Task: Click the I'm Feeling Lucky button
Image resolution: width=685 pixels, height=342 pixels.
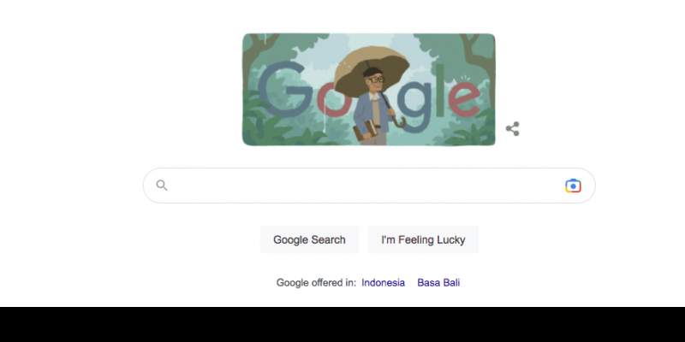Action: (x=423, y=239)
